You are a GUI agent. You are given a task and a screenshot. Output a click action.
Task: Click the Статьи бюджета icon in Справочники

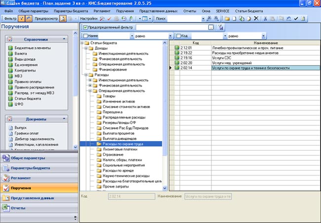coord(9,99)
